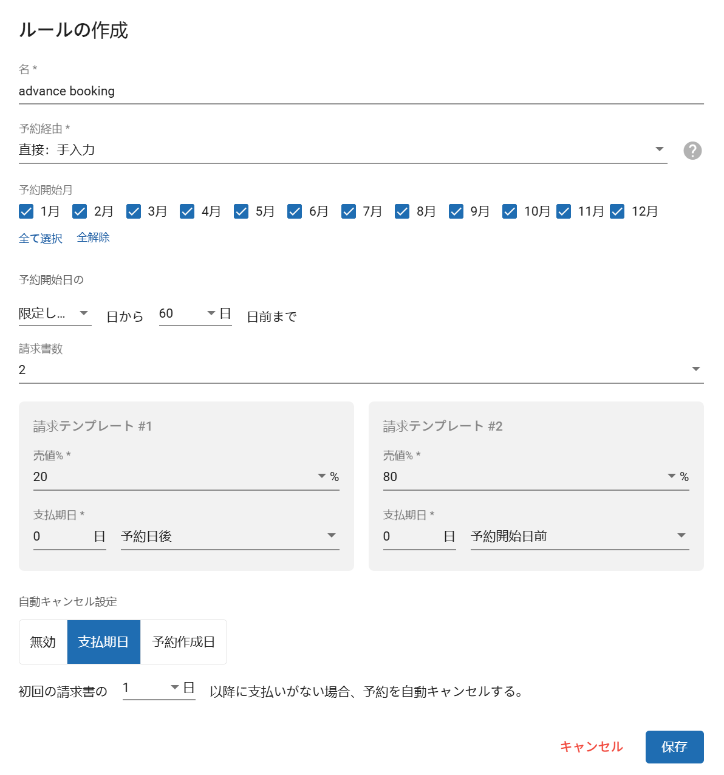Open the 限定し... dropdown selector
The image size is (724, 775).
pos(55,314)
